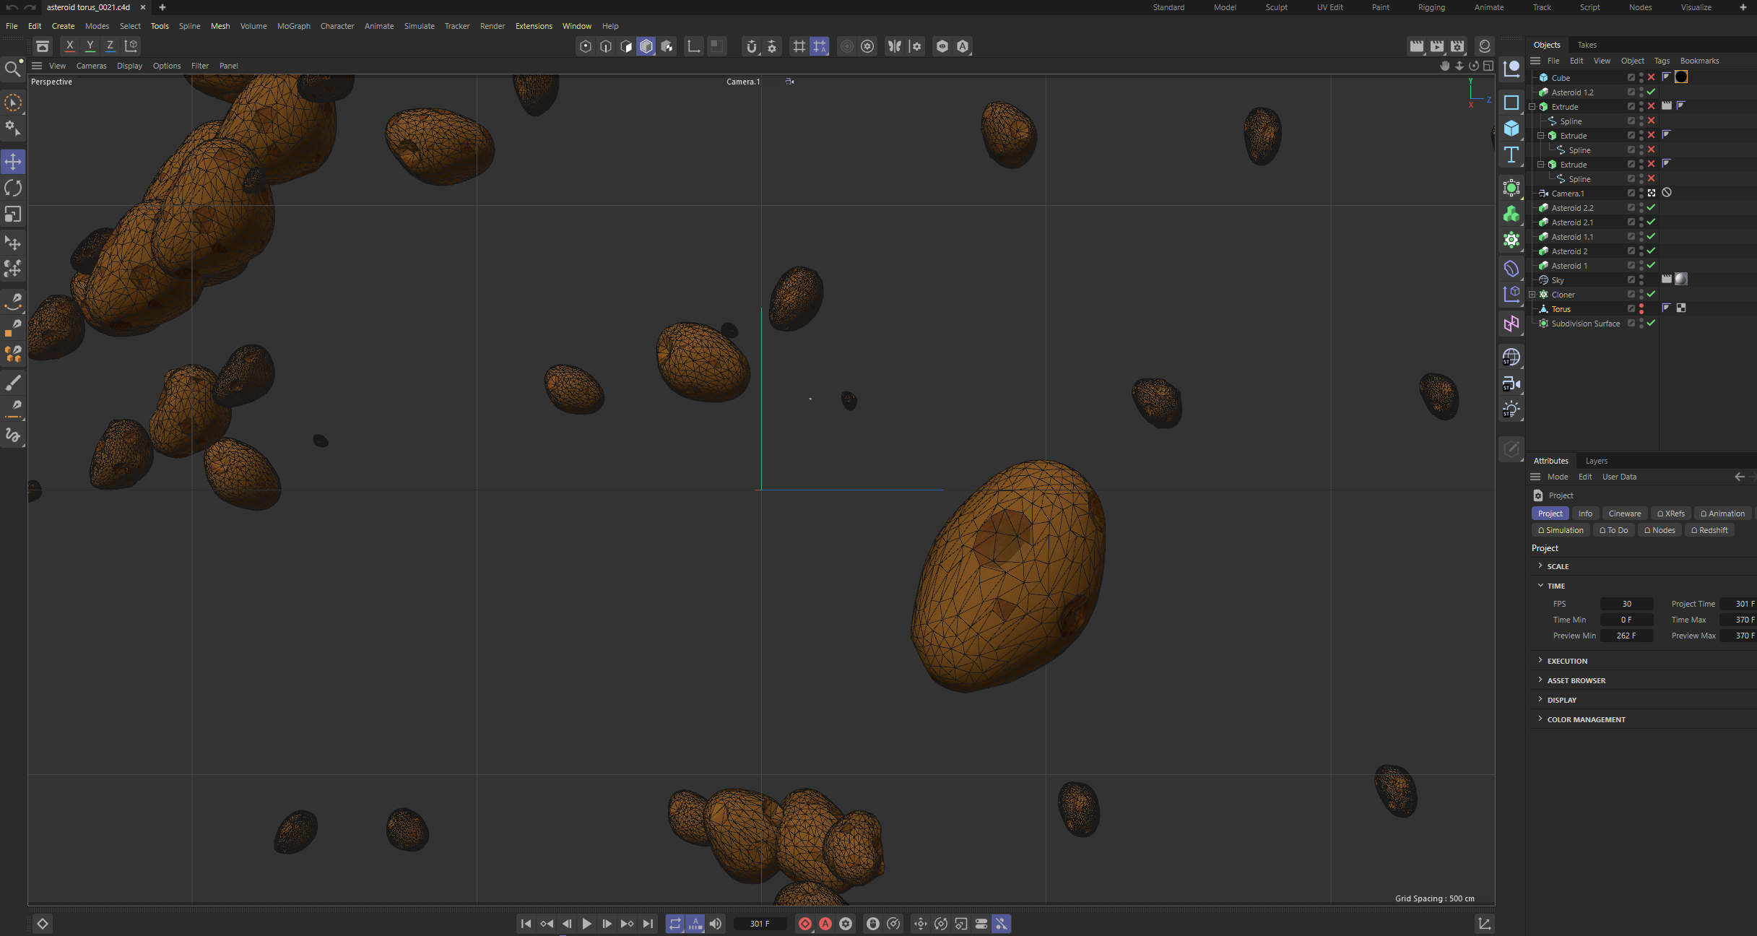
Task: Switch to the Takes tab
Action: click(1587, 45)
